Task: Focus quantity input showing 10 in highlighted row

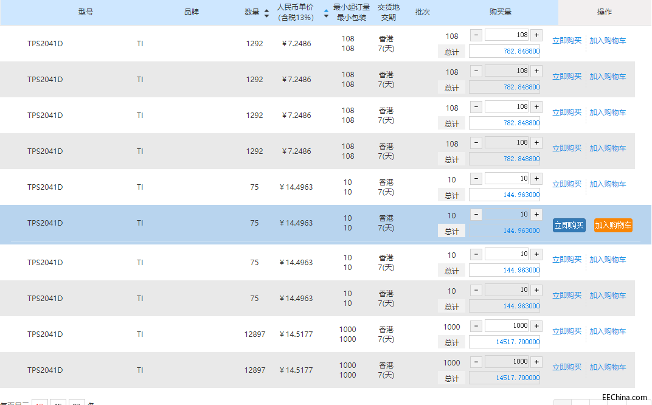Action: [507, 214]
